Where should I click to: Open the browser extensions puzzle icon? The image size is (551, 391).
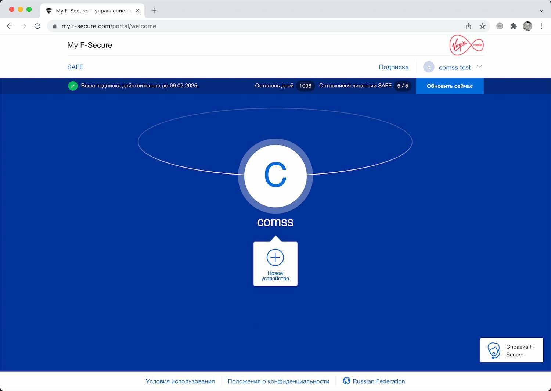(513, 26)
